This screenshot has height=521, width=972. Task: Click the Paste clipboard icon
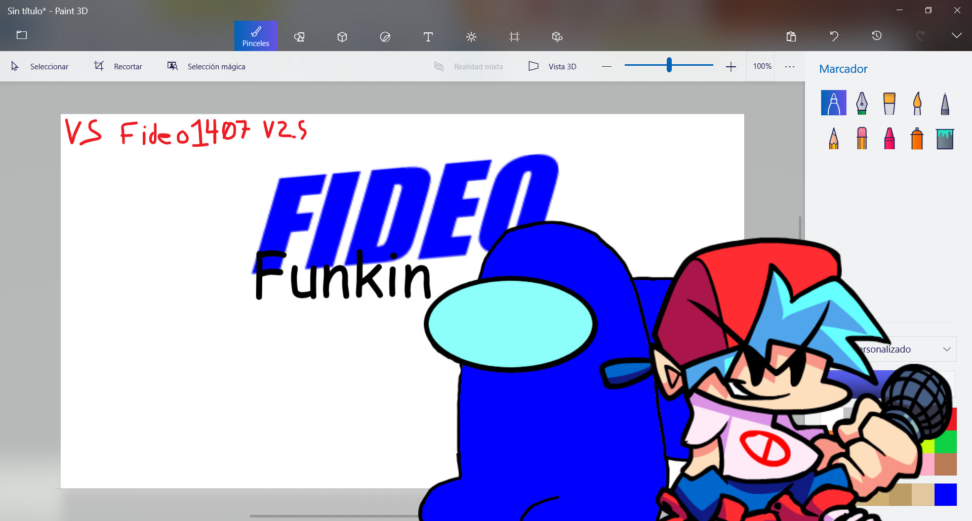[791, 36]
